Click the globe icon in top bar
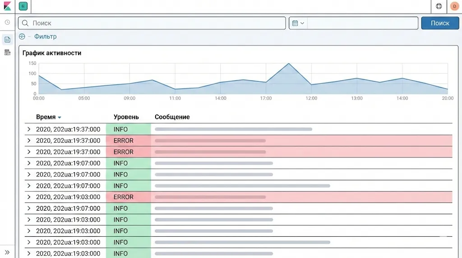Screen dimensions: 462x258 439,6
